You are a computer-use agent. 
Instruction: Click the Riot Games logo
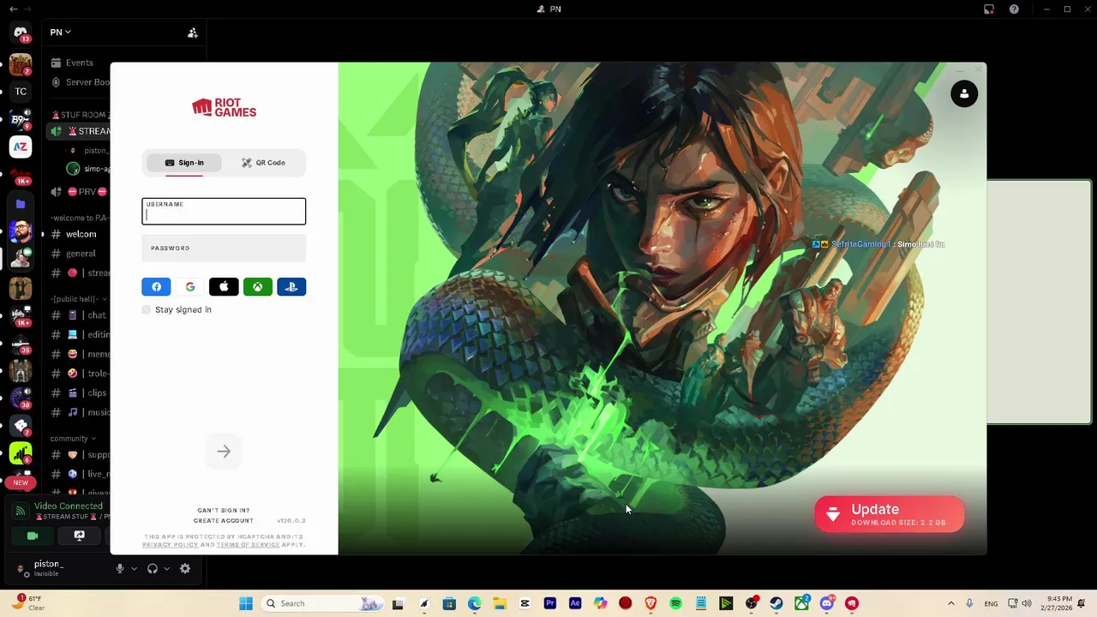point(224,107)
